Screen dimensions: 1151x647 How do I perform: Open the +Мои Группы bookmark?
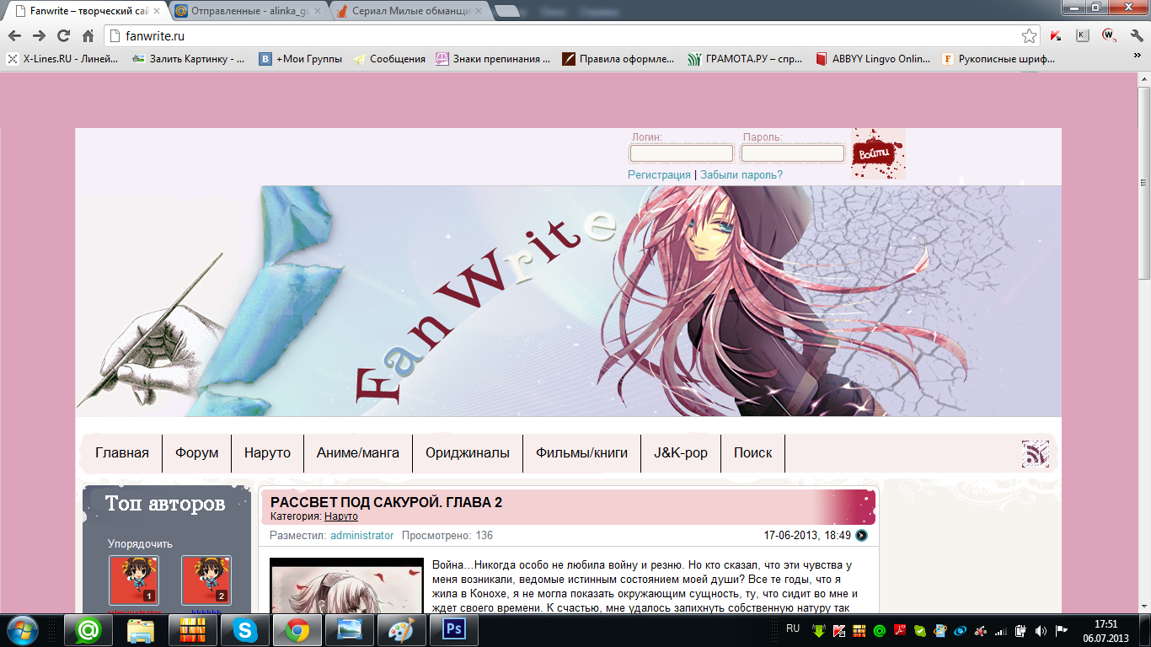tap(300, 59)
